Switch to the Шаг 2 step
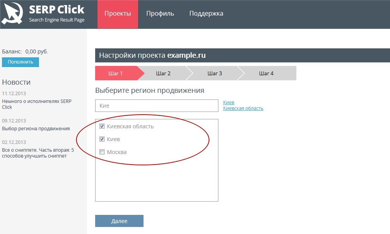 pos(163,73)
